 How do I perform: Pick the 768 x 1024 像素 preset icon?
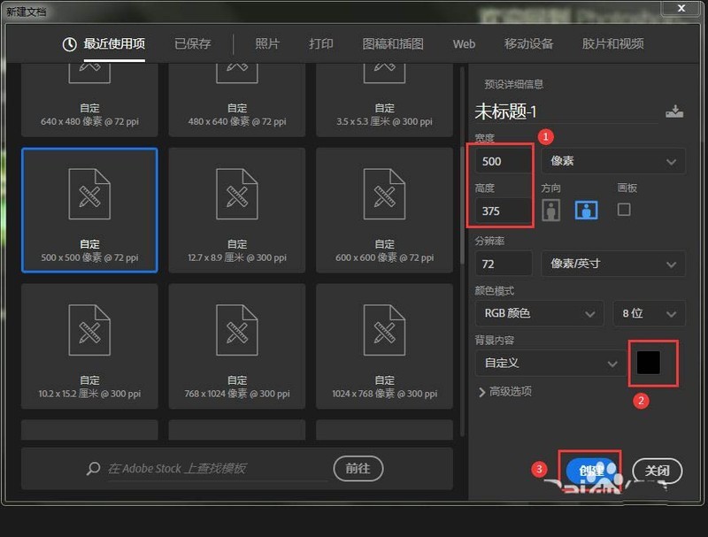tap(237, 331)
